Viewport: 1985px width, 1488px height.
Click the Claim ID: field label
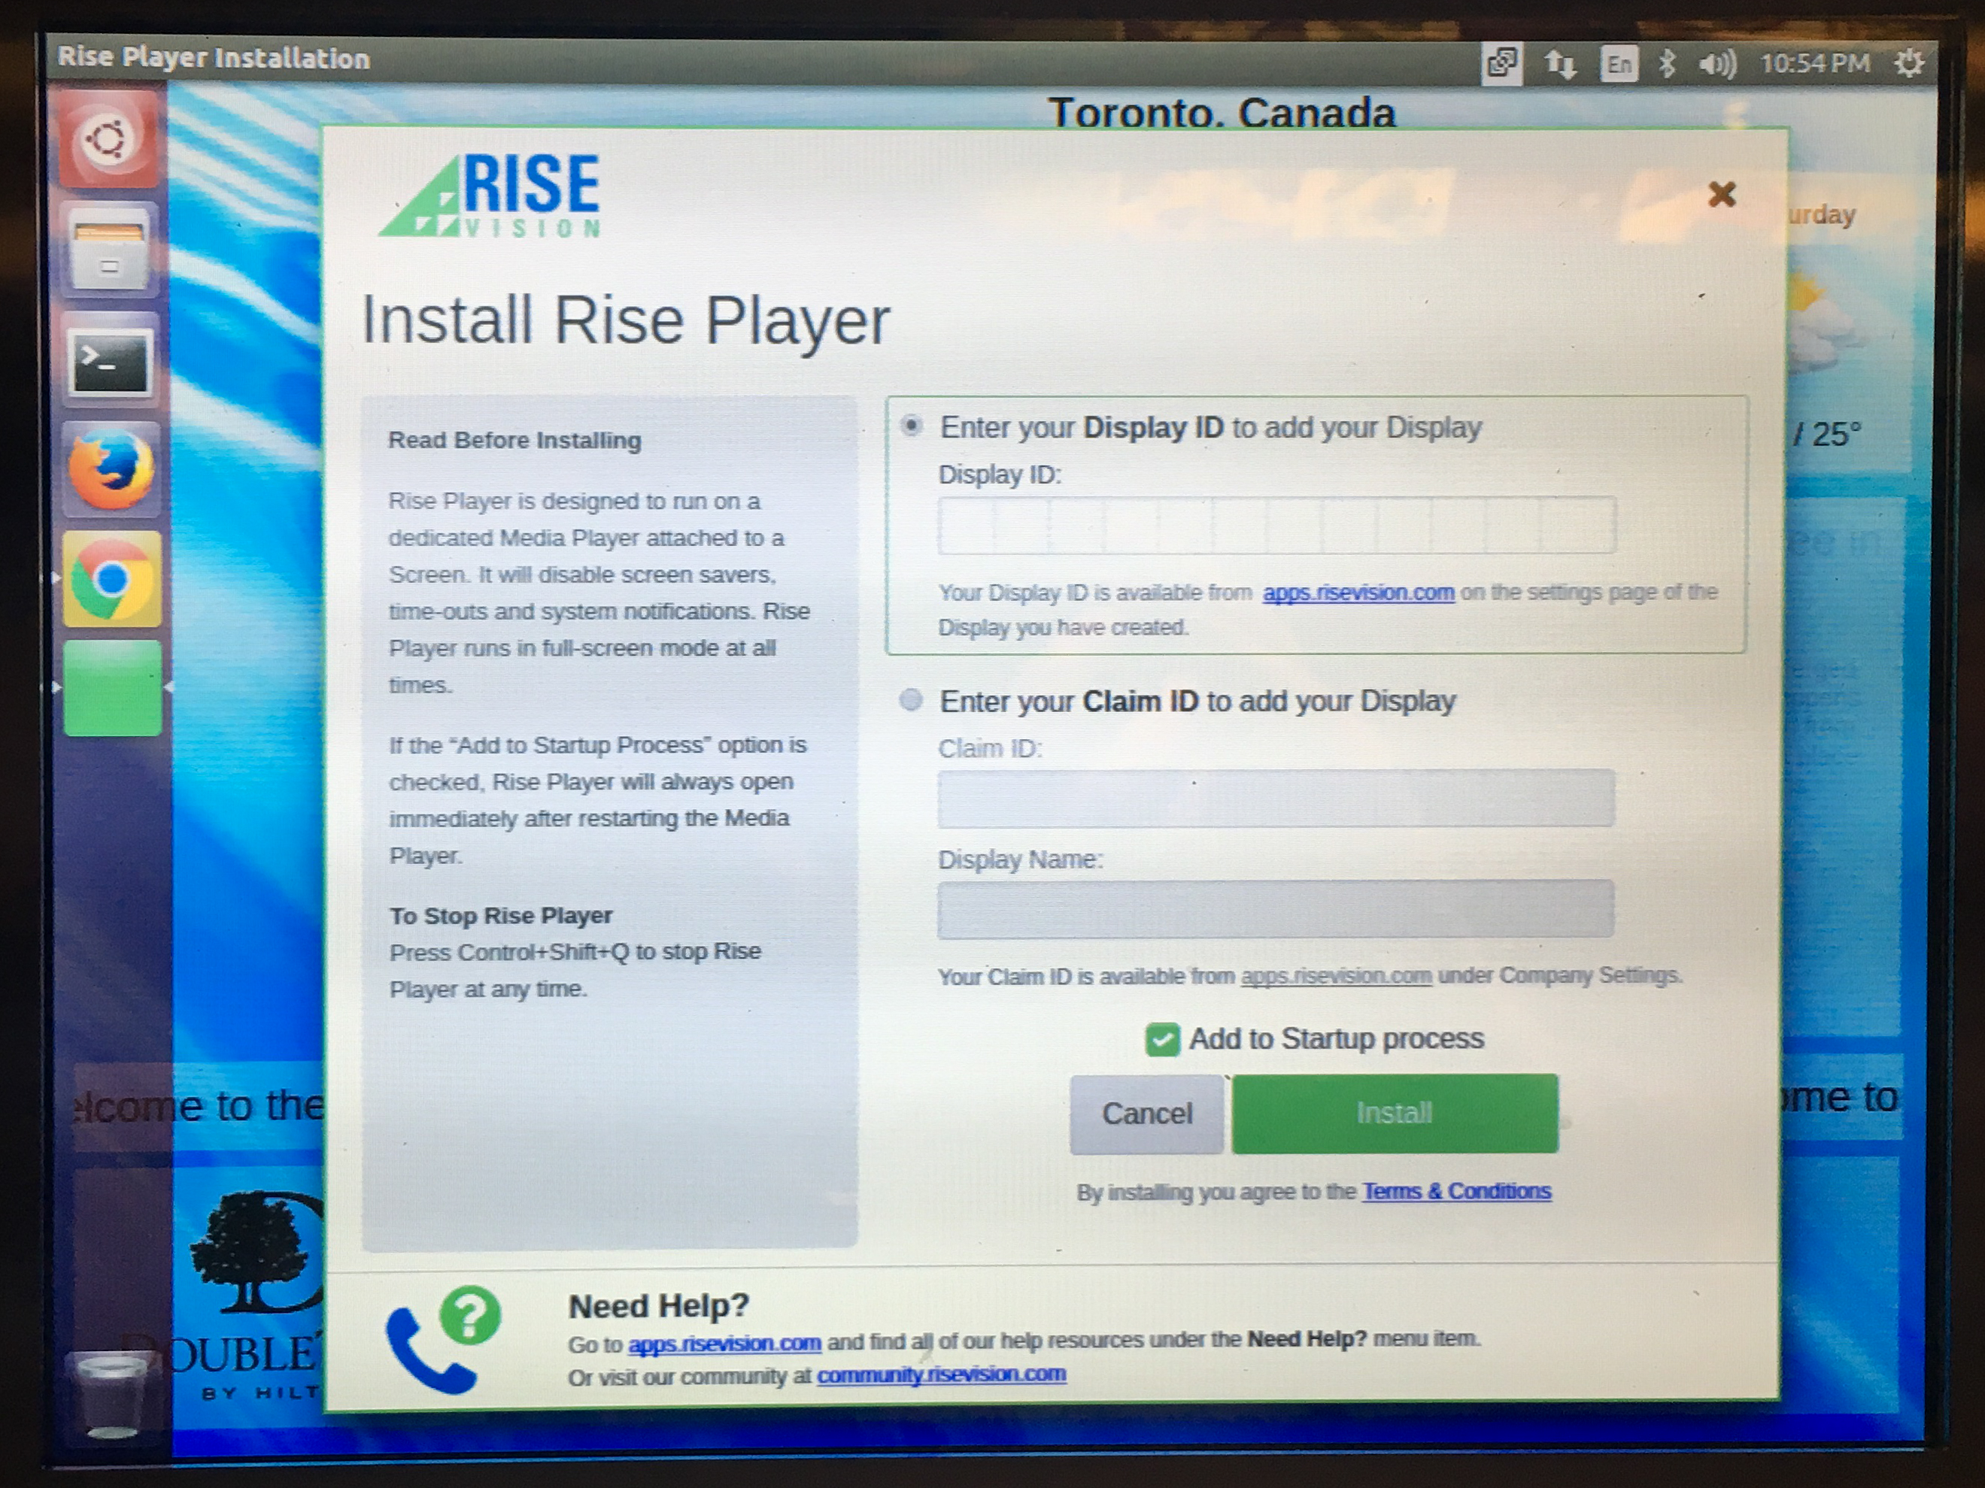click(990, 748)
